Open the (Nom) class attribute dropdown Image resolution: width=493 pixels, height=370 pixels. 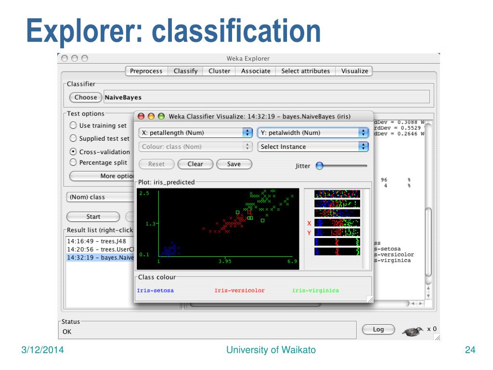100,197
